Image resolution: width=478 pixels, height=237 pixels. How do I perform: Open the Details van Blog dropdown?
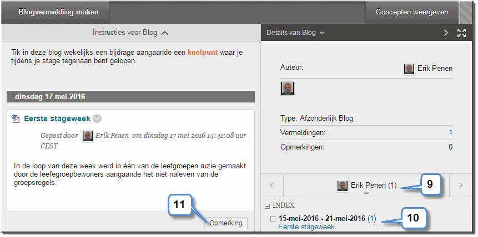point(295,33)
